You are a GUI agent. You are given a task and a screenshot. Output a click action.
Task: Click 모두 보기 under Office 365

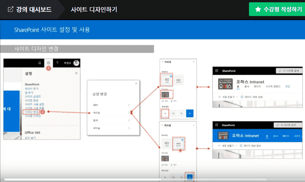[x=30, y=138]
